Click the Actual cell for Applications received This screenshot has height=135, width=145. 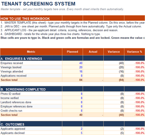[x=93, y=76]
